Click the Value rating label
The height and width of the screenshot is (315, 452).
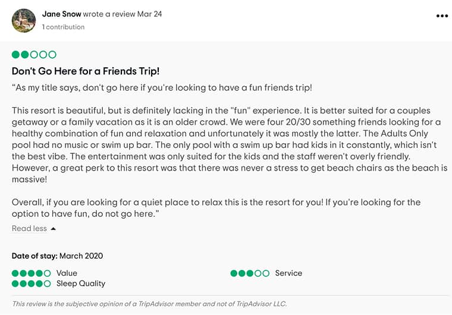click(67, 273)
